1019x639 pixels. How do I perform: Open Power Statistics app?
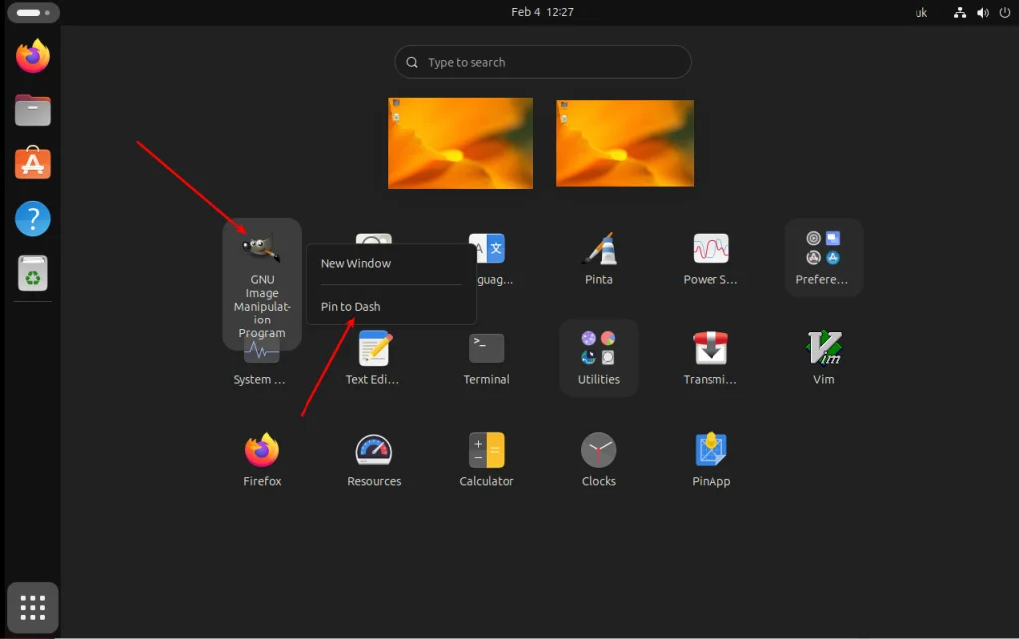click(x=711, y=248)
